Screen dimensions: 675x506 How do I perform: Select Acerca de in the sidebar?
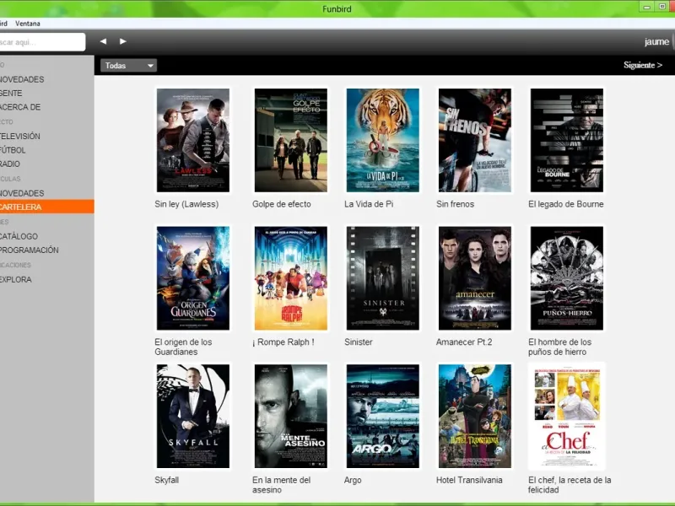[x=20, y=107]
